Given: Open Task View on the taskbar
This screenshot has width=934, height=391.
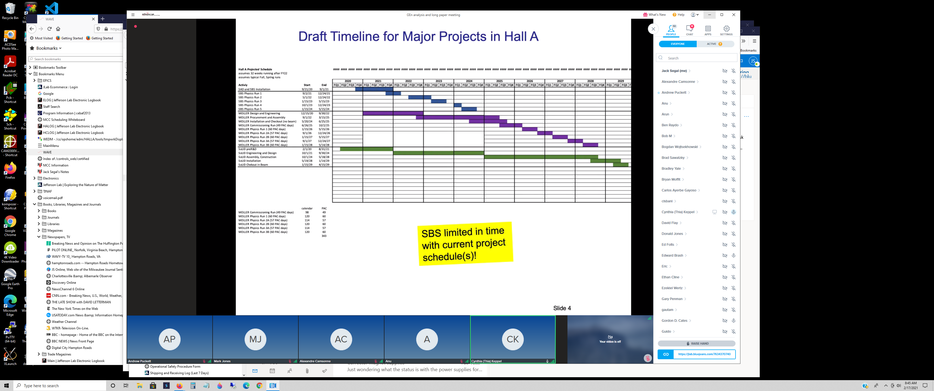Looking at the screenshot, I should [x=126, y=386].
